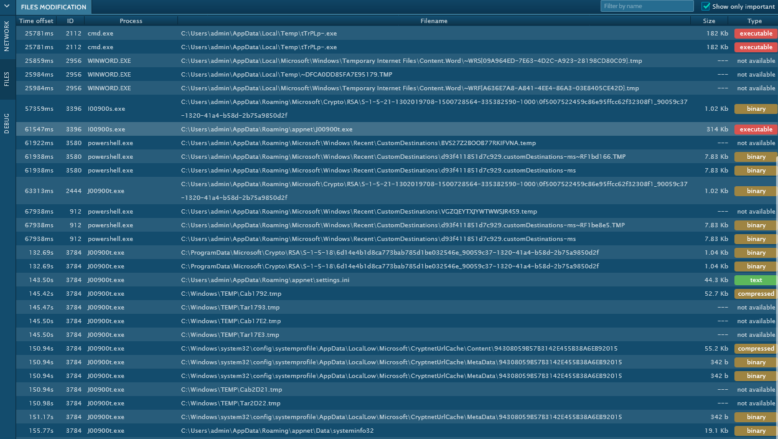
Task: Click time offset 155.77s
Action: coord(41,431)
